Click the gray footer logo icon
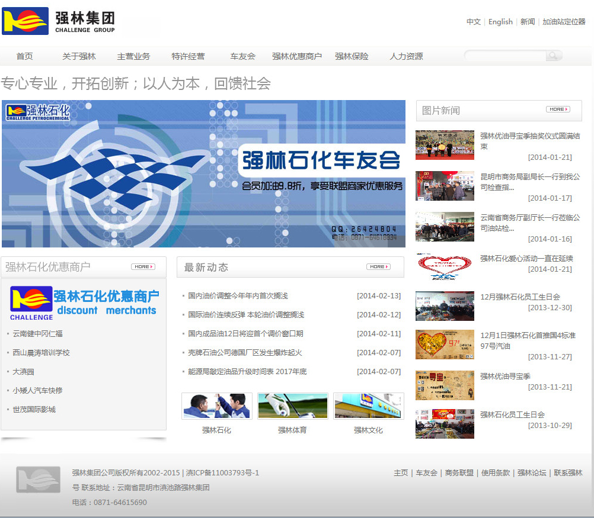The image size is (594, 518). (38, 480)
